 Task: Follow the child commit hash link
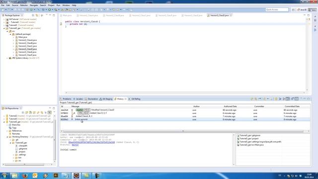click(x=91, y=142)
